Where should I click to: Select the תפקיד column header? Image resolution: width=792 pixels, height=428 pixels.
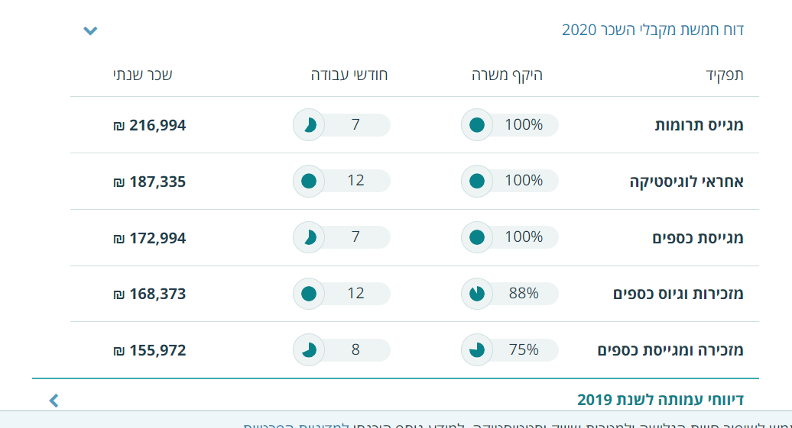click(x=724, y=75)
